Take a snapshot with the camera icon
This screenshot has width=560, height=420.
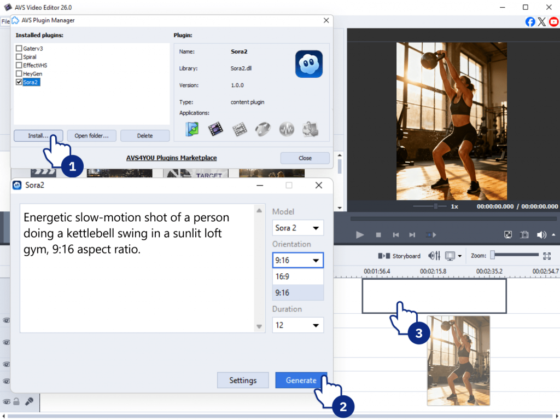(524, 235)
